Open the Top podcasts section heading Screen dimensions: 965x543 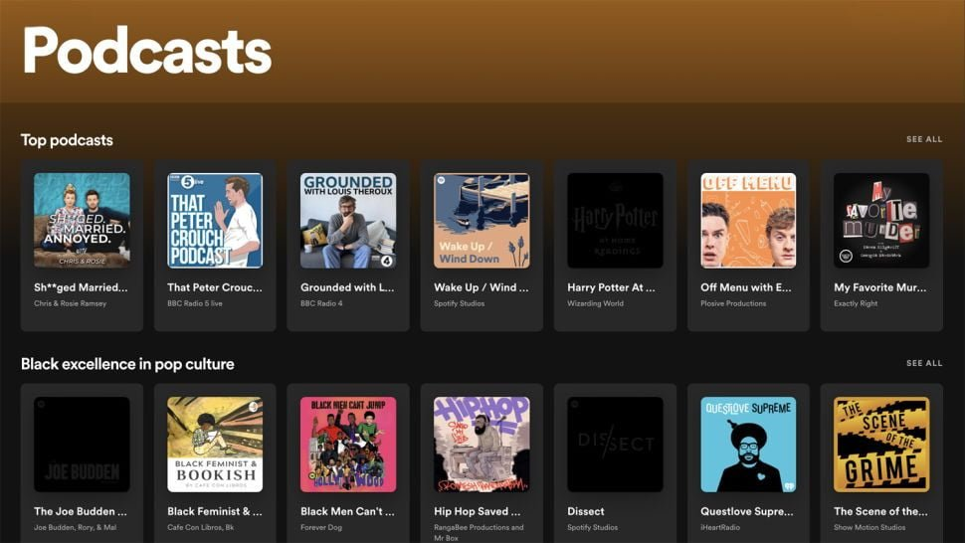point(67,140)
